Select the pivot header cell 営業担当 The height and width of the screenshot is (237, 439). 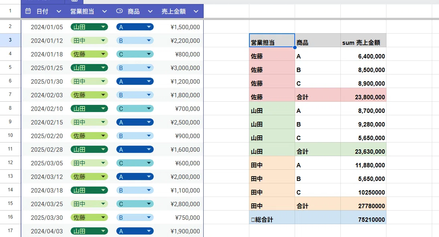tap(272, 40)
